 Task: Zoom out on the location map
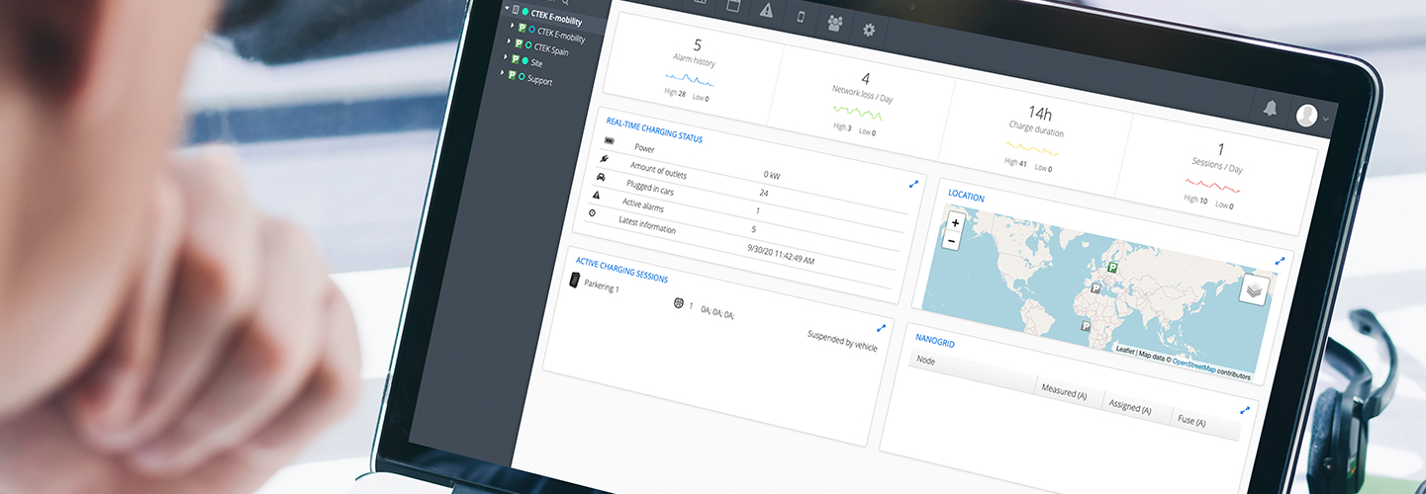tap(952, 241)
